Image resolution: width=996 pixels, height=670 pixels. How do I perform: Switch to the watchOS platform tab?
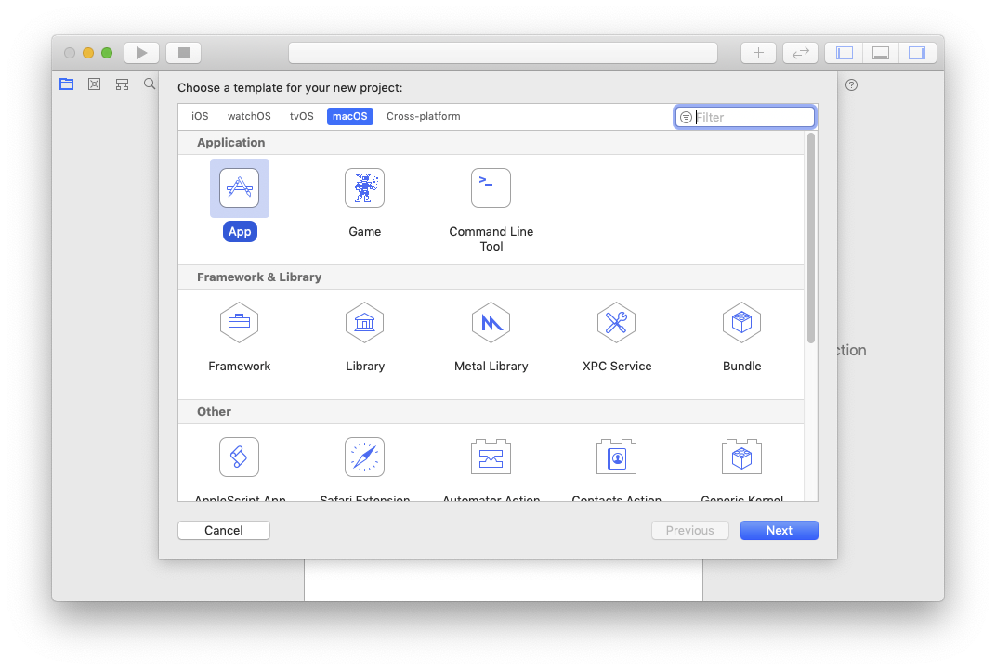point(249,117)
